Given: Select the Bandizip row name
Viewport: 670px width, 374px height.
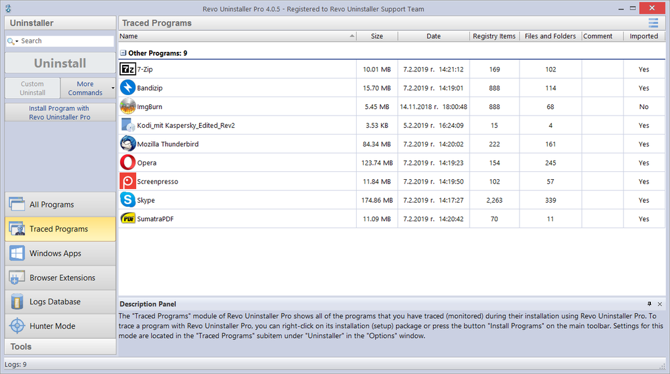Looking at the screenshot, I should [x=150, y=88].
